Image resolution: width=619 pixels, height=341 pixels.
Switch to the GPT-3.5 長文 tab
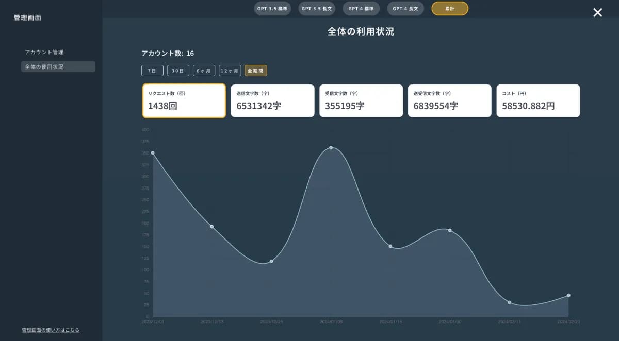(x=316, y=8)
